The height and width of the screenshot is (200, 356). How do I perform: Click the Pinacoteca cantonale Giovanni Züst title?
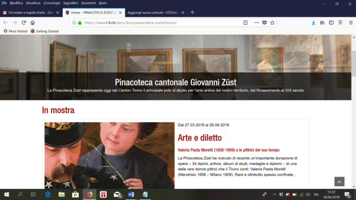point(175,82)
